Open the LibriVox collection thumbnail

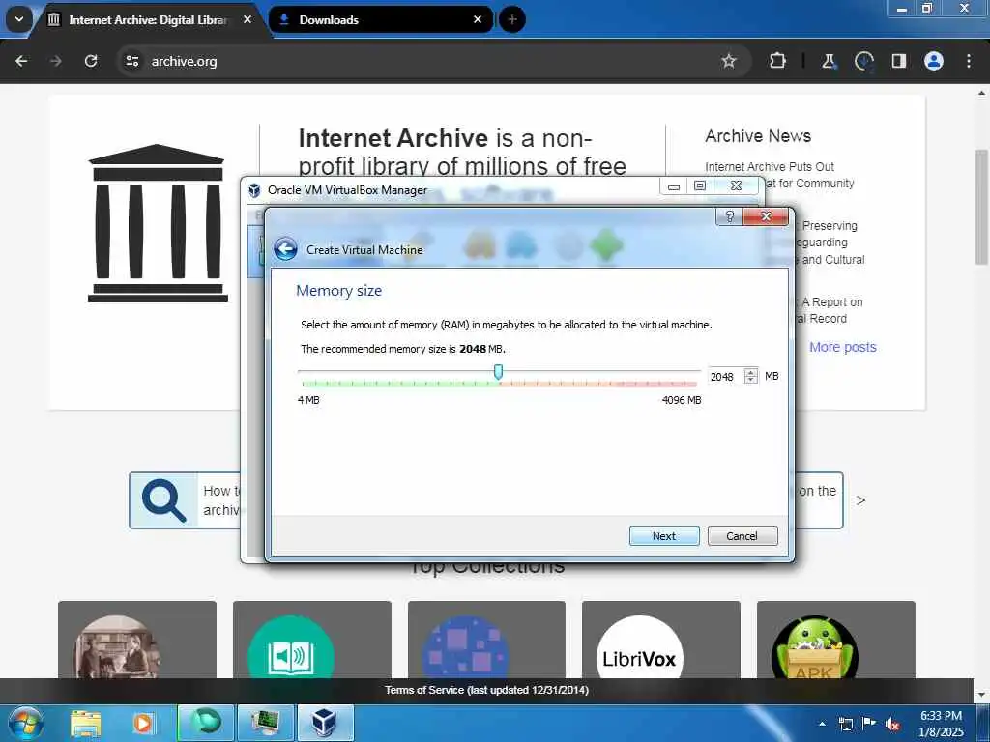point(660,640)
